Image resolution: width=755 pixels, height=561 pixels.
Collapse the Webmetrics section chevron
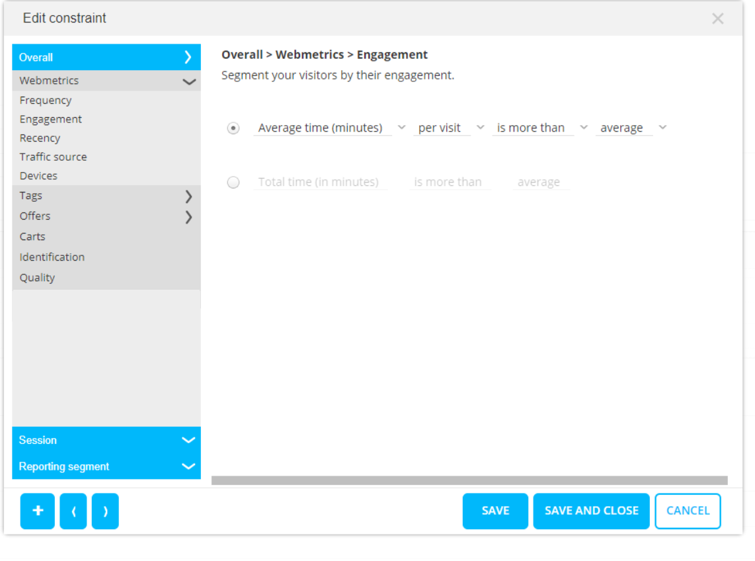[x=189, y=81]
